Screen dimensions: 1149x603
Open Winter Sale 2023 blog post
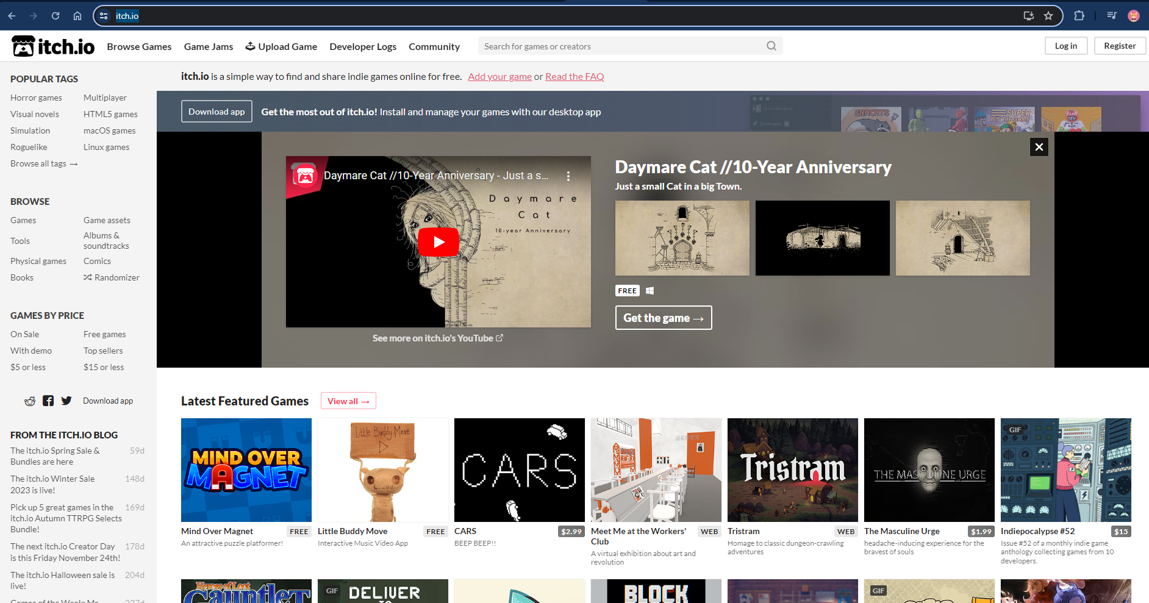[52, 485]
